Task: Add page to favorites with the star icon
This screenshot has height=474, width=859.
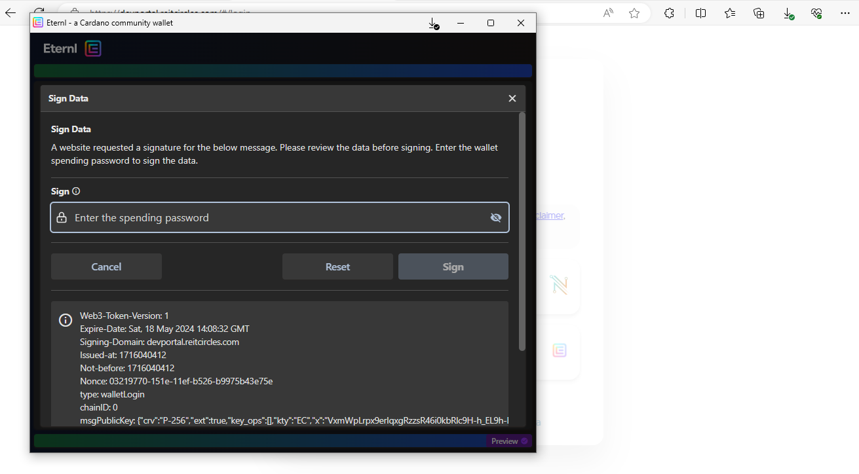Action: tap(634, 13)
